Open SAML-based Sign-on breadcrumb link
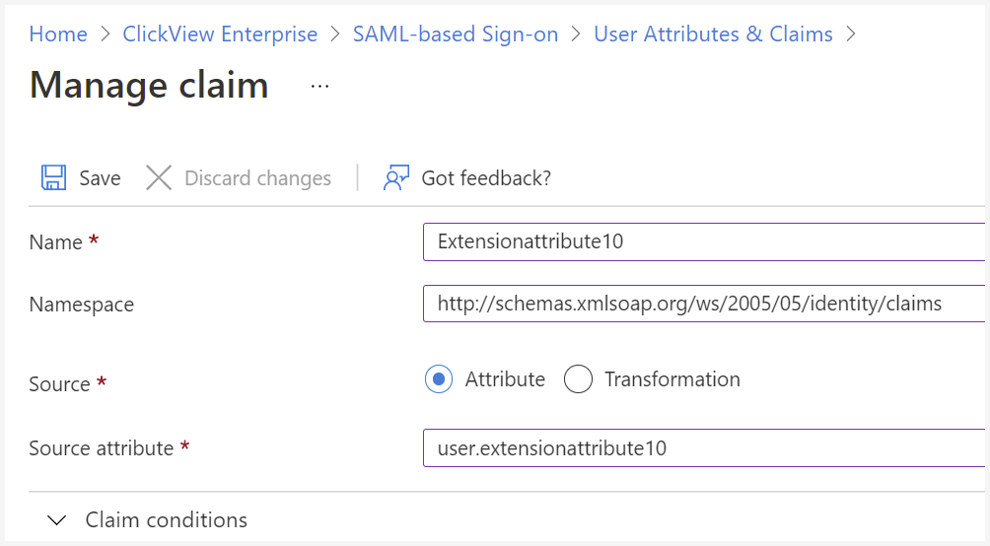The image size is (990, 546). pos(456,34)
